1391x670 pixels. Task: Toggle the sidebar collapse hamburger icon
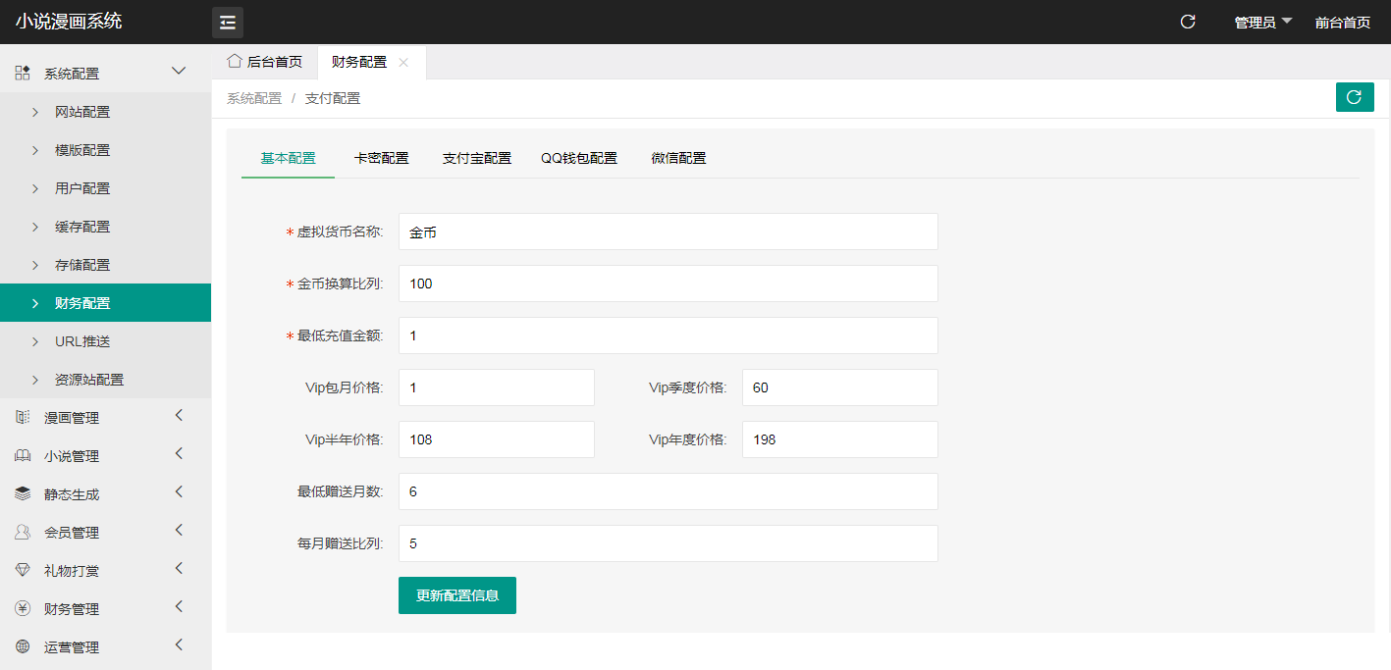[227, 21]
